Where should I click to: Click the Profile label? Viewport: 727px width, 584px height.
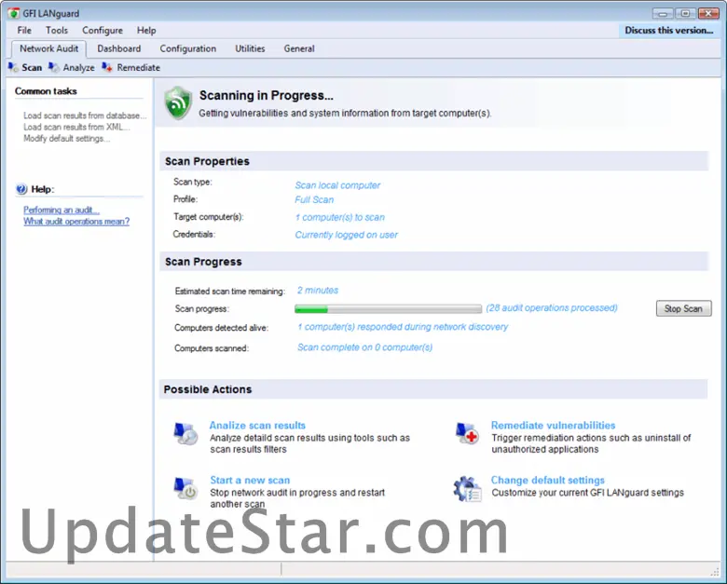point(185,199)
